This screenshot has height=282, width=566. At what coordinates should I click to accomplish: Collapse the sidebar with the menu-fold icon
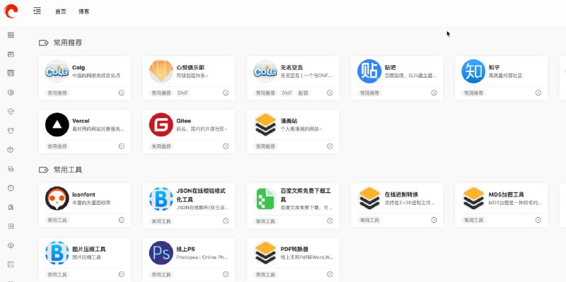(37, 11)
